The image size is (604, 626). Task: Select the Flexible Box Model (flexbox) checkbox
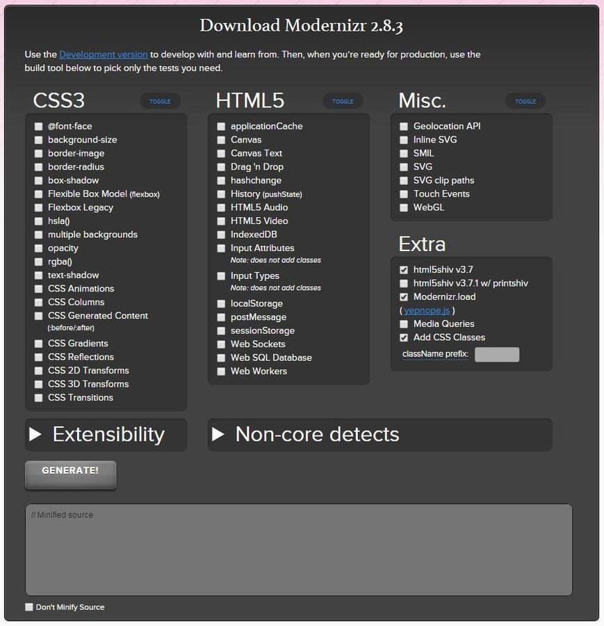(x=38, y=195)
